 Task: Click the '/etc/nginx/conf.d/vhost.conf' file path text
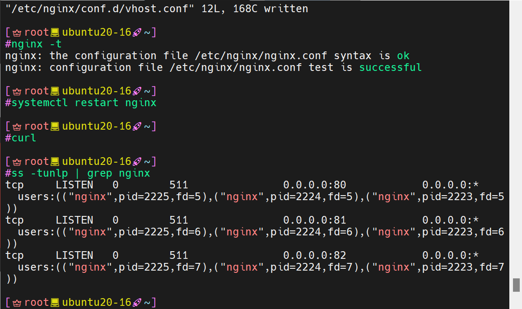(x=100, y=9)
